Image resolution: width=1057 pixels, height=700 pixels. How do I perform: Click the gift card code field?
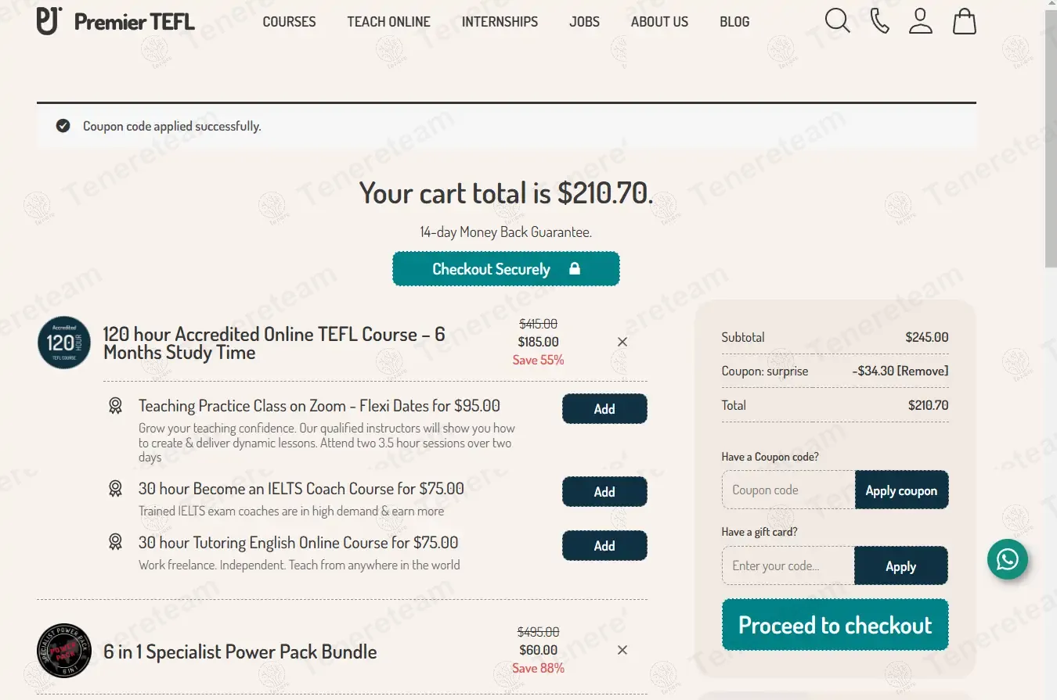pyautogui.click(x=788, y=566)
